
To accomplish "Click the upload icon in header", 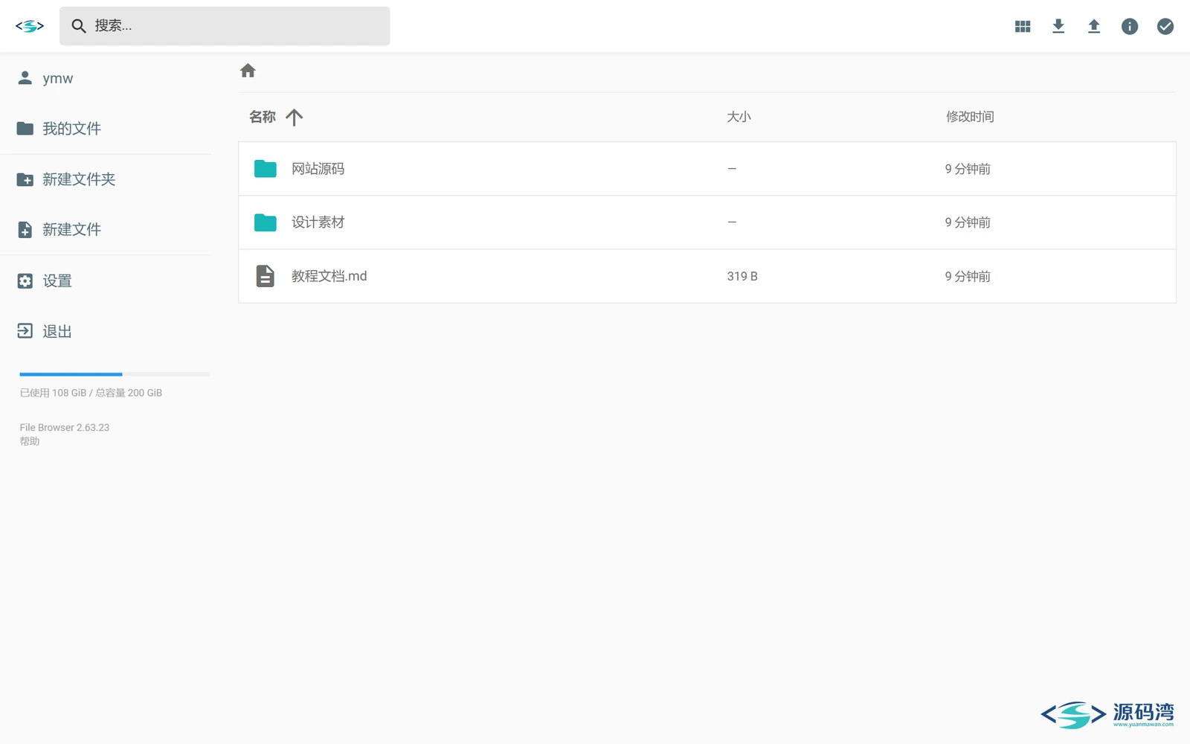I will click(1094, 26).
